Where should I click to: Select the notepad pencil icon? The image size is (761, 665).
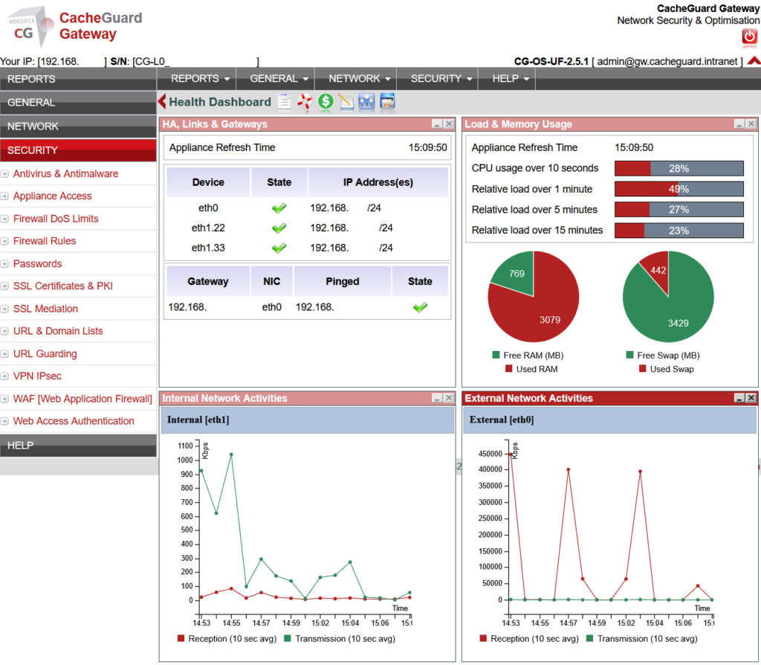coord(346,102)
